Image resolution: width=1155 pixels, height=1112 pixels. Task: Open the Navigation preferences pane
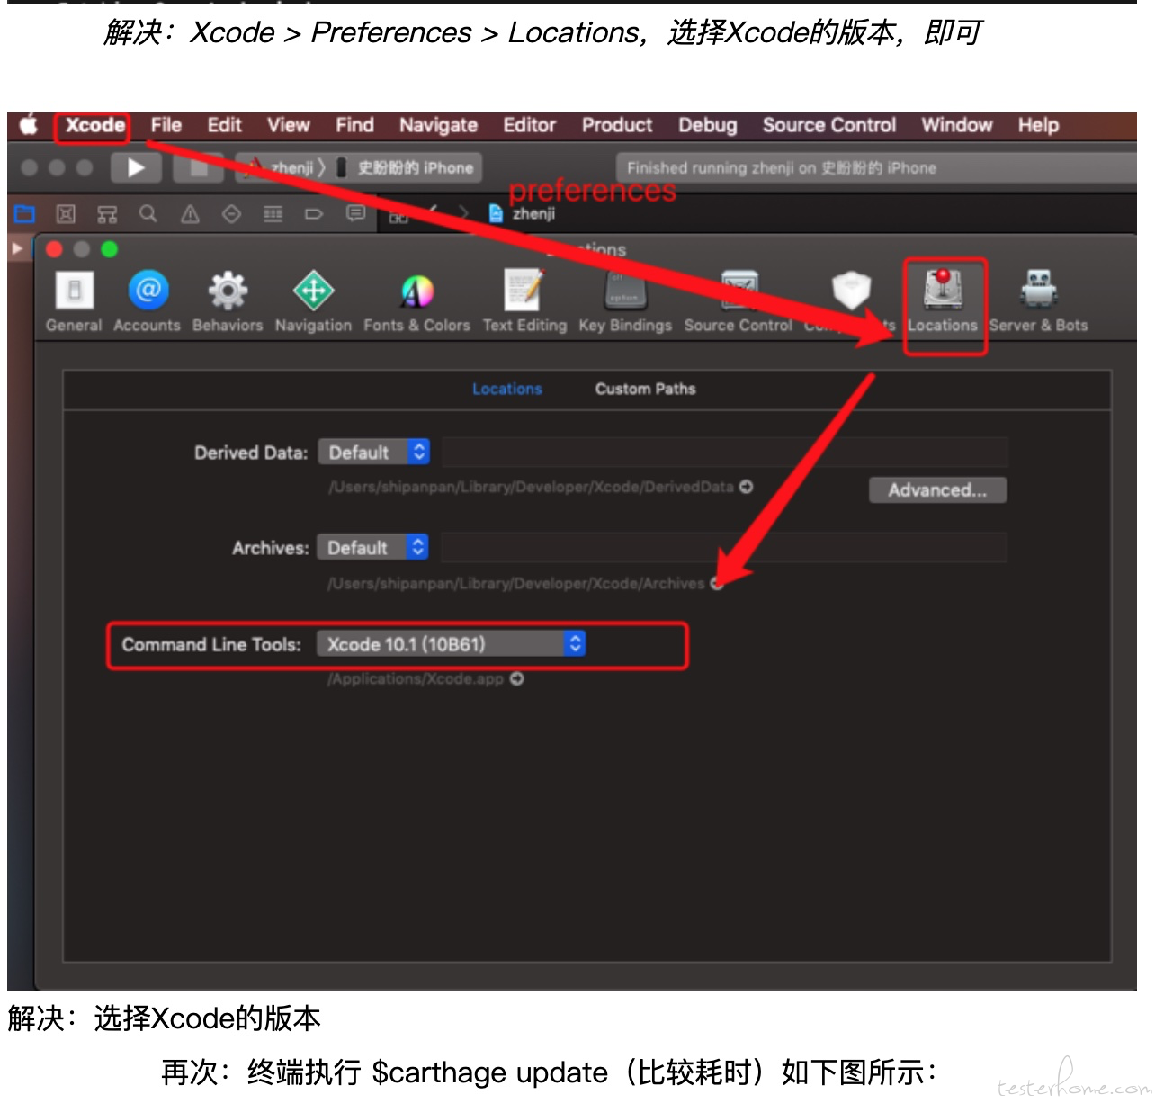click(313, 301)
